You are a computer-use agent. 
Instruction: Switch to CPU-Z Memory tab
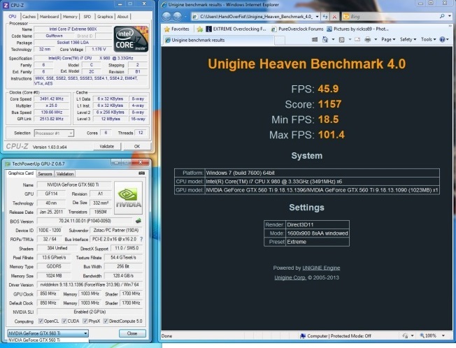point(70,17)
